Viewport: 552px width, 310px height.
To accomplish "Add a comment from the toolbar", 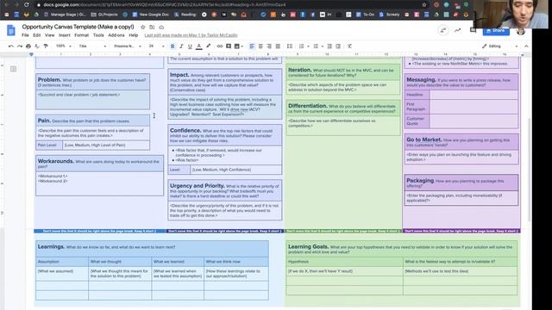I will (x=229, y=46).
